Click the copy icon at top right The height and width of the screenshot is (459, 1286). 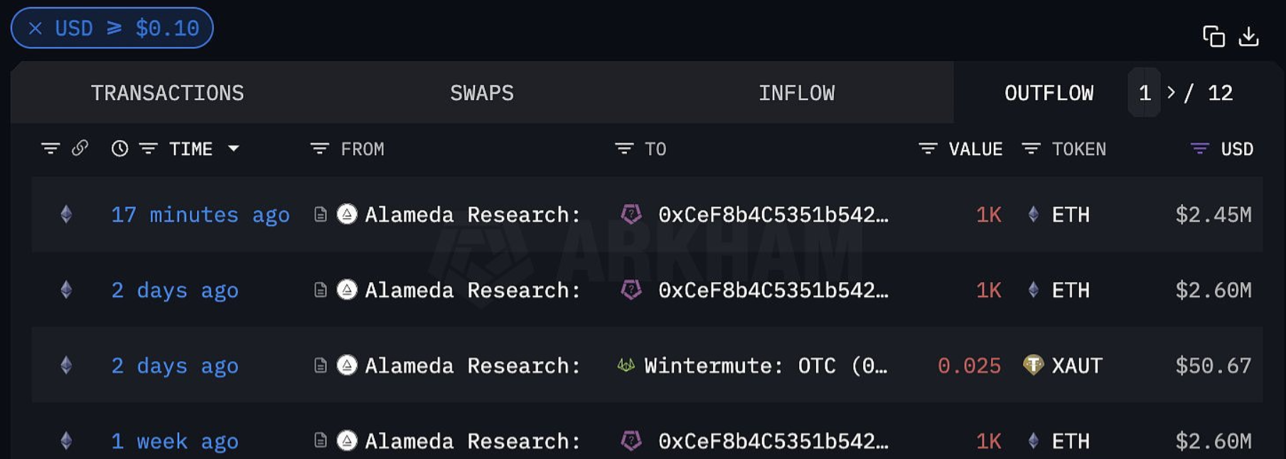[1213, 36]
